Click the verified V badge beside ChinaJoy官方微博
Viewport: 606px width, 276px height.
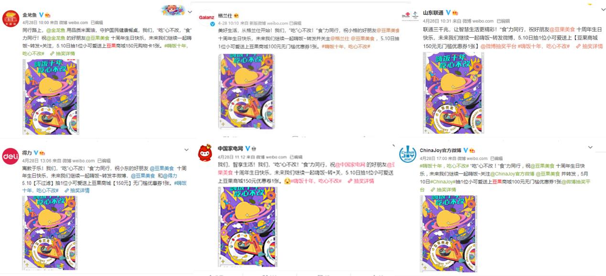(465, 150)
